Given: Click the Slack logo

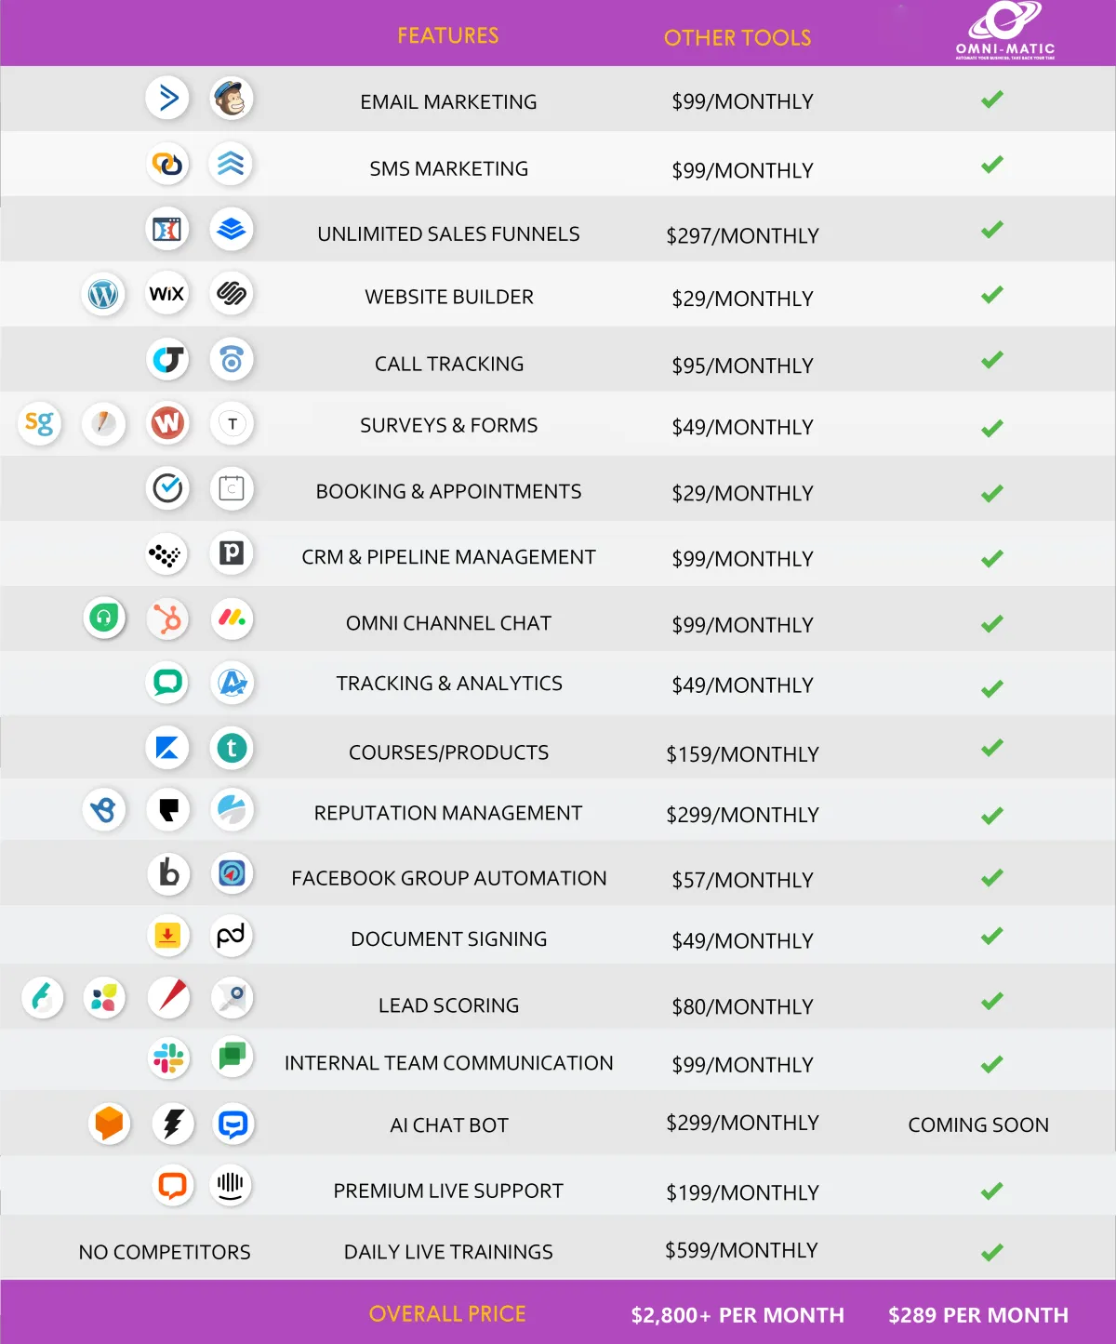Looking at the screenshot, I should click(168, 1058).
